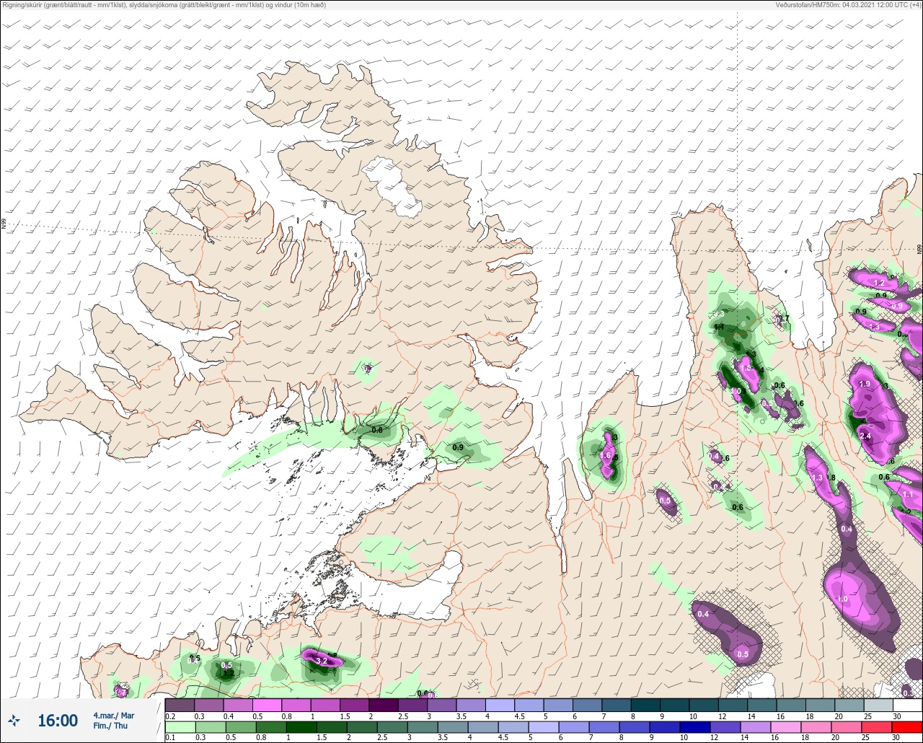The width and height of the screenshot is (923, 743).
Task: Pick the dark purple 2 swatch, top legend row
Action: point(383,705)
